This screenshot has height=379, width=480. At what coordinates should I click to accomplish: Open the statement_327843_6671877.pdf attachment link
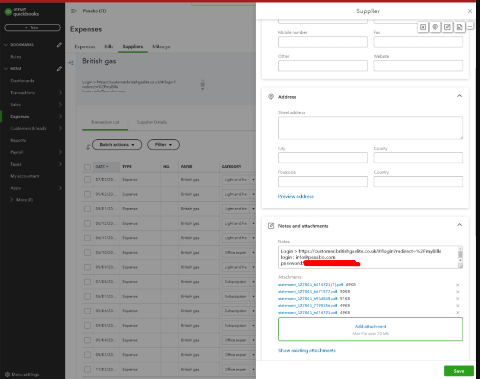[307, 292]
